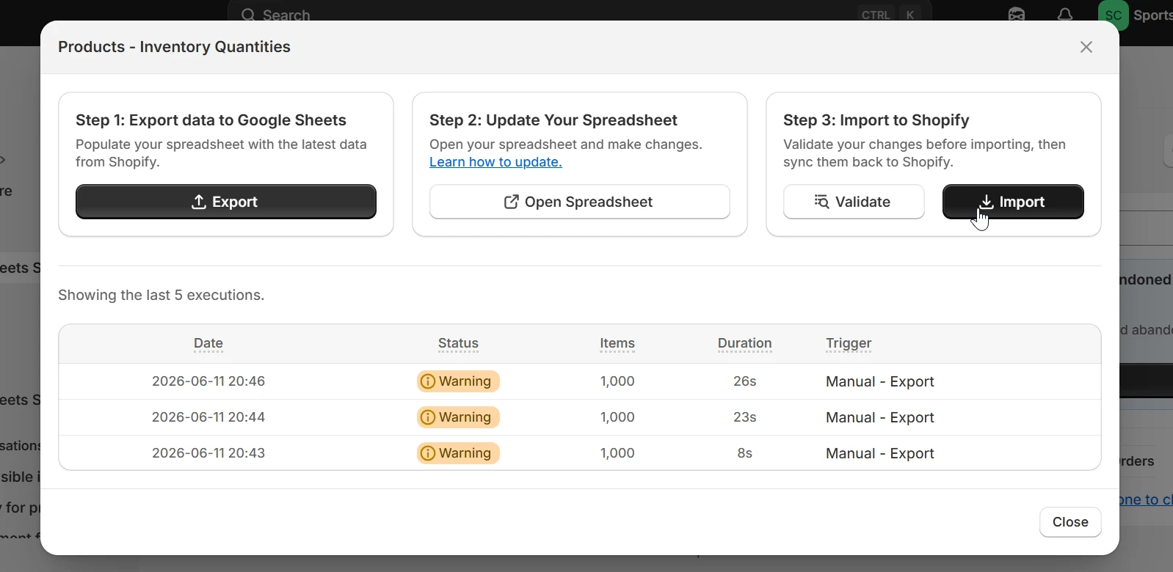Click the Duration column header
This screenshot has width=1173, height=572.
click(x=745, y=344)
